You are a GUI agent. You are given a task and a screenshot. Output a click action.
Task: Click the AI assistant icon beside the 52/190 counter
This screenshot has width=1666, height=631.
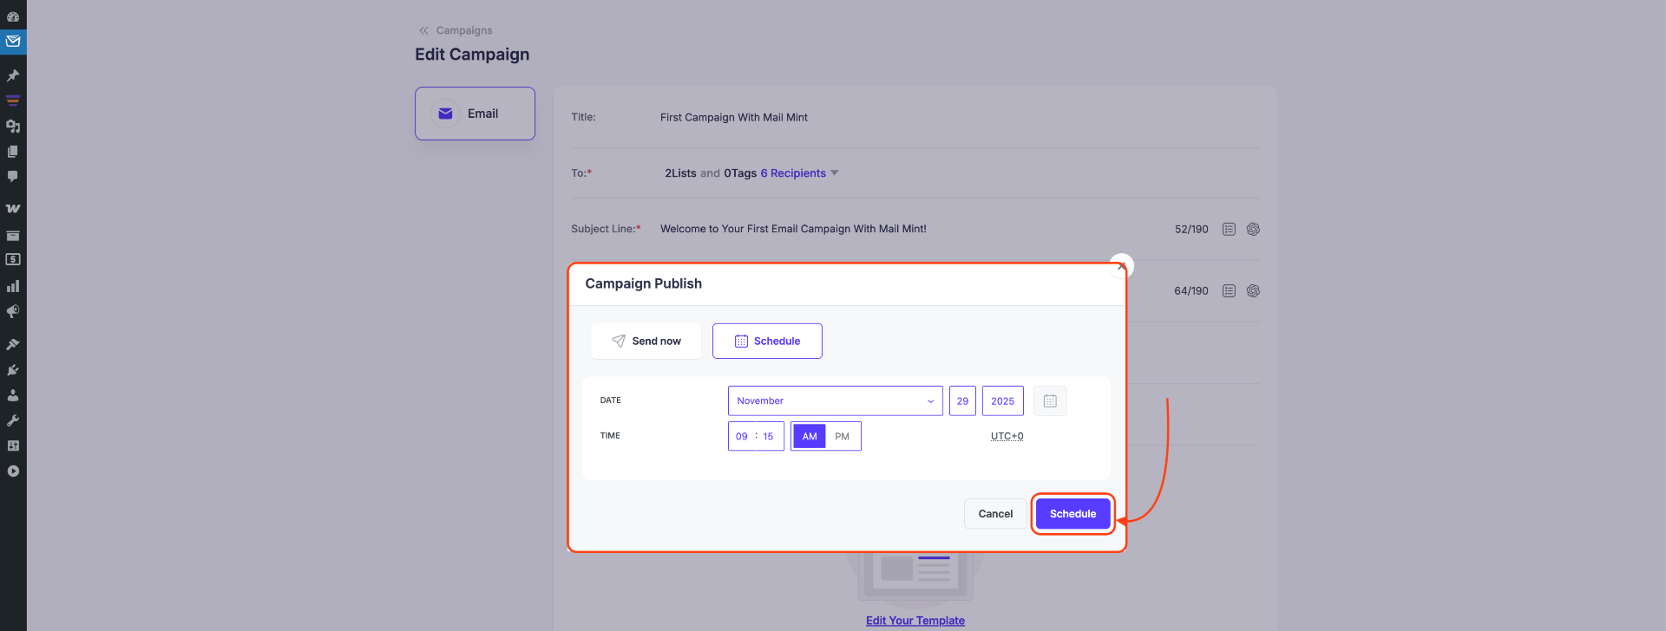[x=1253, y=229]
